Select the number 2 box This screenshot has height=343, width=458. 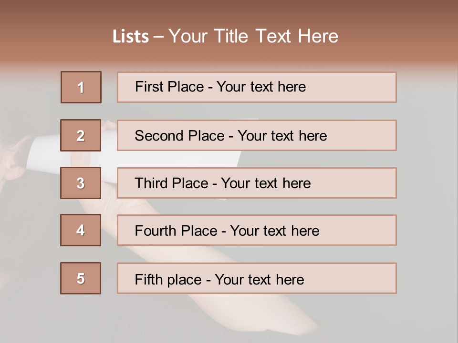tap(81, 135)
